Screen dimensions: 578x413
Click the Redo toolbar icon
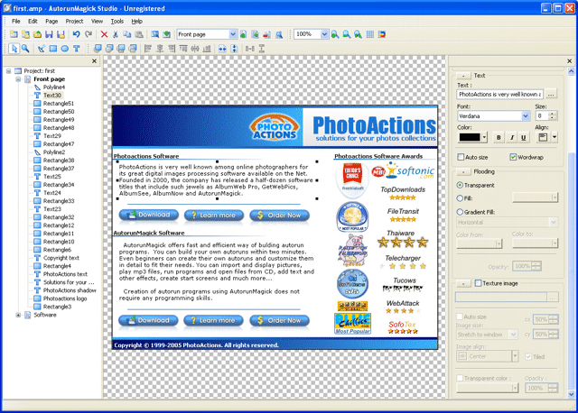click(89, 34)
